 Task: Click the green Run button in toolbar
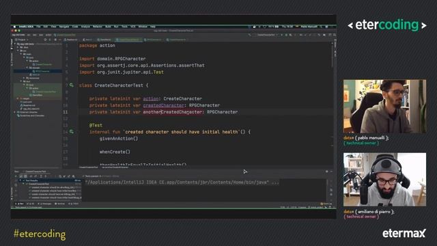pos(282,35)
